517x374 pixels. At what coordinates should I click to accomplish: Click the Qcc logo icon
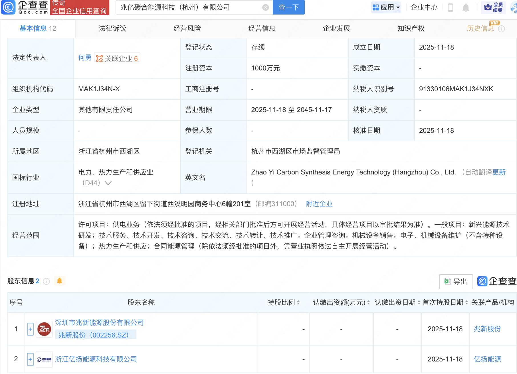(8, 7)
